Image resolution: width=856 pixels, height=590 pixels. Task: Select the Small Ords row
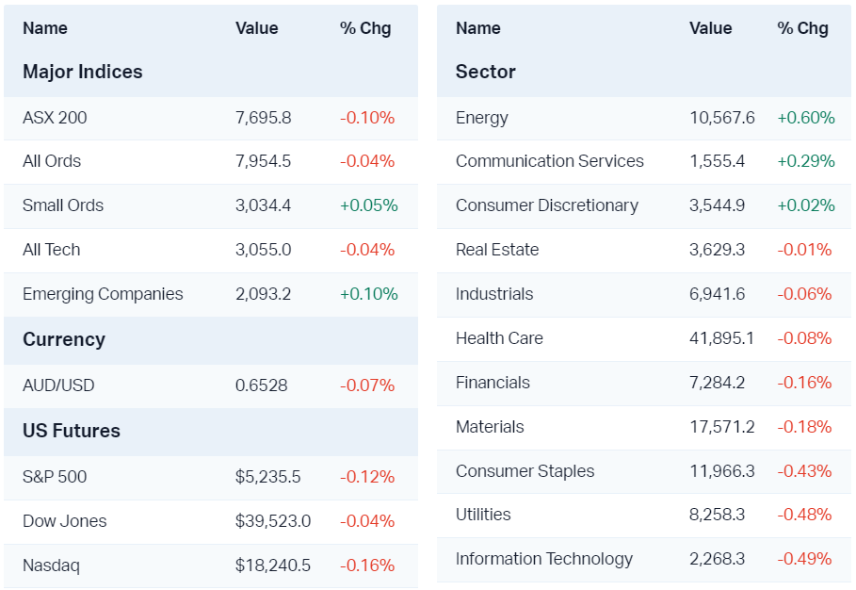(63, 205)
